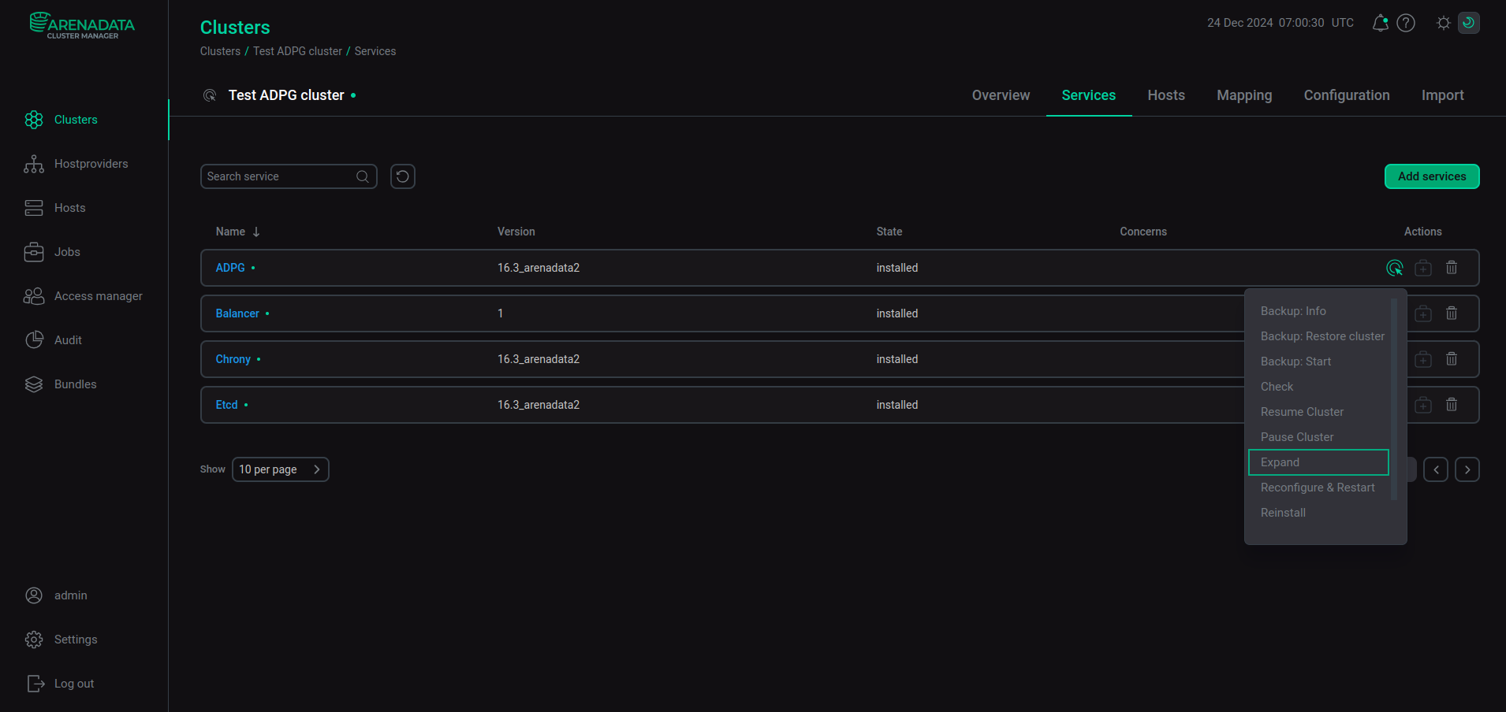Click the search magnifier icon
This screenshot has width=1506, height=712.
363,176
